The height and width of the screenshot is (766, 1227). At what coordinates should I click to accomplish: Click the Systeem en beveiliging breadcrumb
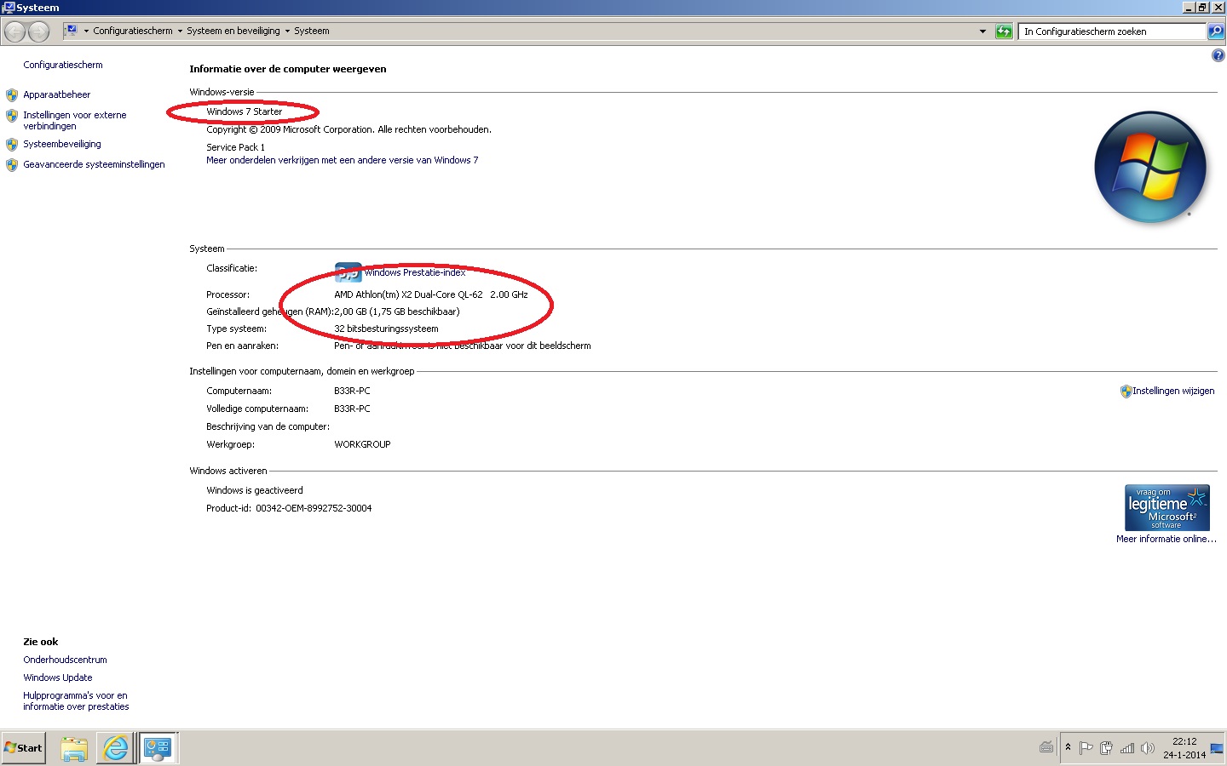[x=233, y=31]
